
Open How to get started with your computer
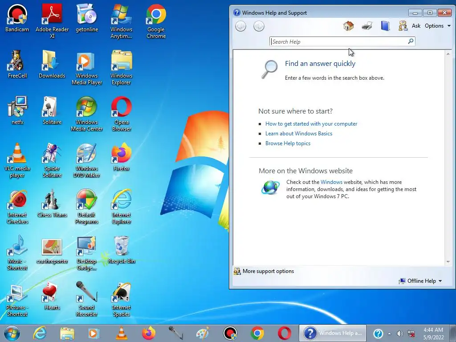311,124
